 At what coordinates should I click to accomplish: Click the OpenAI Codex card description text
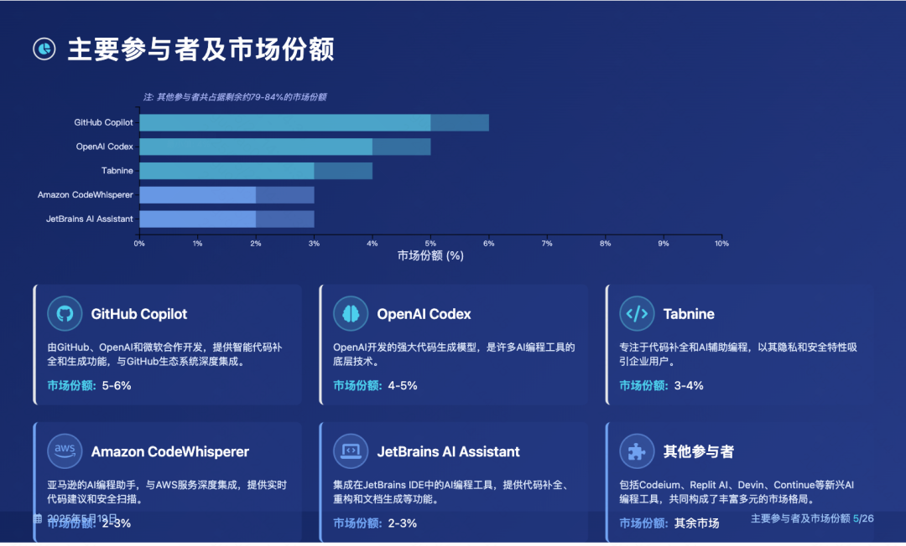pyautogui.click(x=454, y=354)
